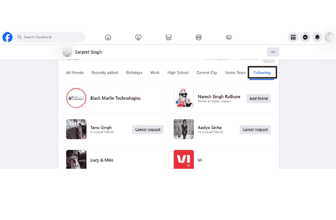Cancel the request to Aadya Sinha

point(255,129)
